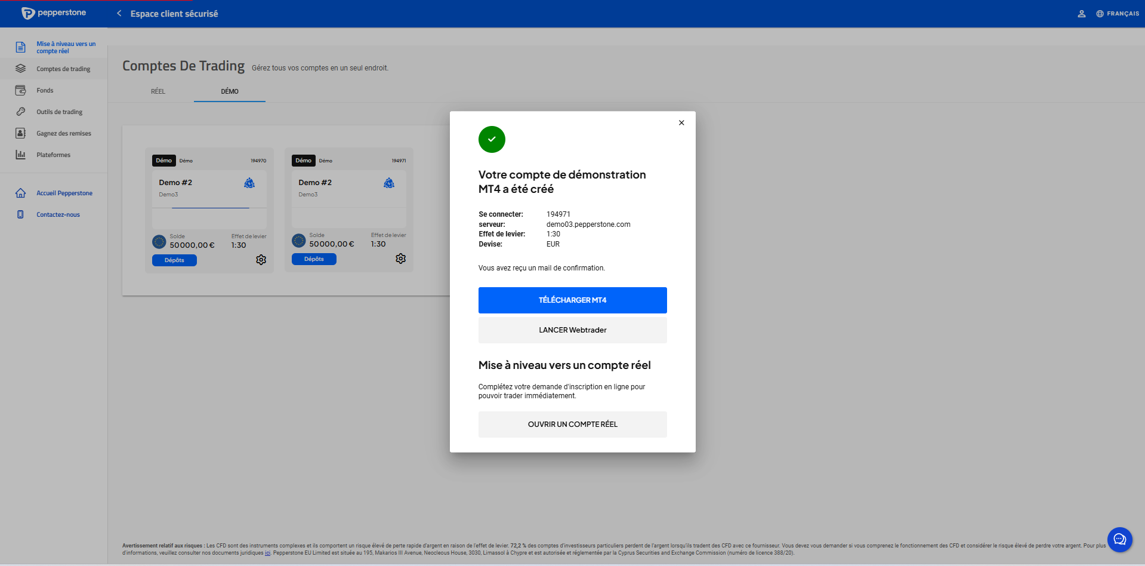Click the green success checkmark icon

(492, 139)
